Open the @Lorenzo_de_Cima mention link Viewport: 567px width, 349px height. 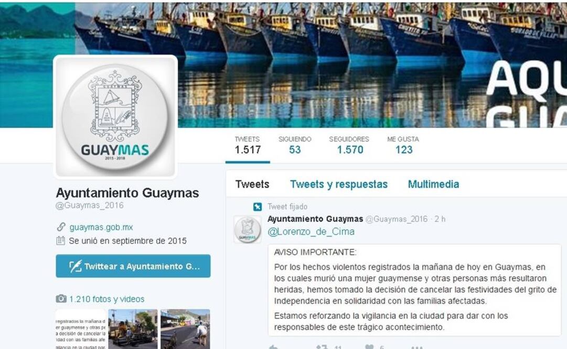click(311, 232)
